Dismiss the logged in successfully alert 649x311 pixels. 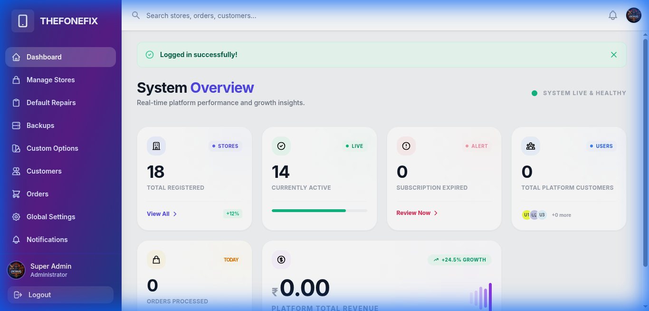(x=614, y=55)
